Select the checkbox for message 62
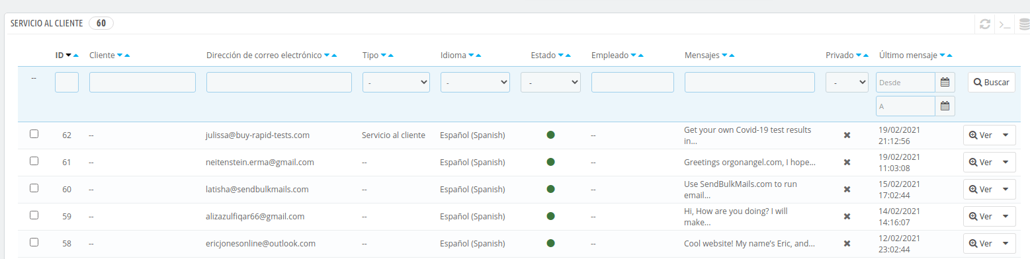Screen dimensions: 1030x259 pyautogui.click(x=34, y=133)
